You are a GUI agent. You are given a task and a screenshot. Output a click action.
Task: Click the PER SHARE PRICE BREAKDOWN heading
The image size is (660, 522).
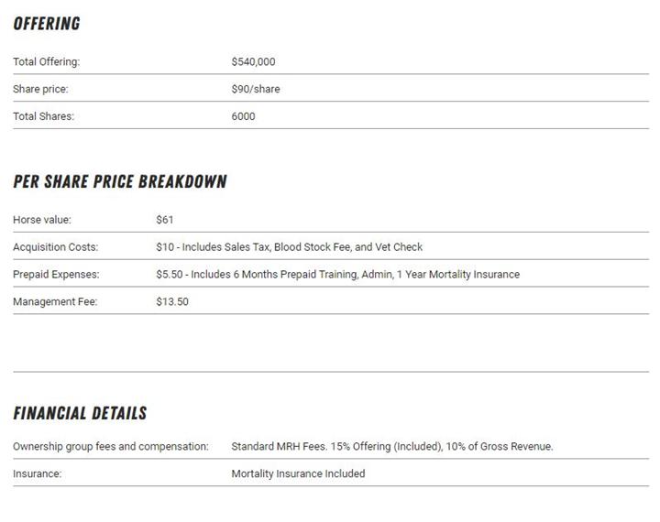click(120, 181)
